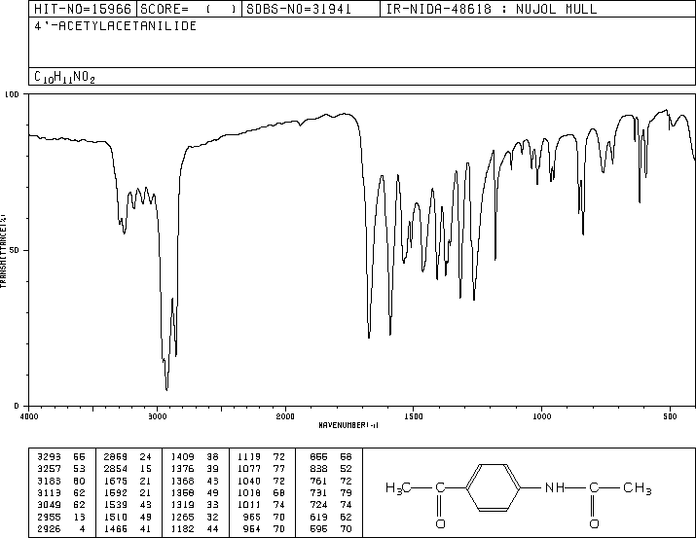
Task: Select the 1376 peak entry in the table
Action: click(x=195, y=469)
